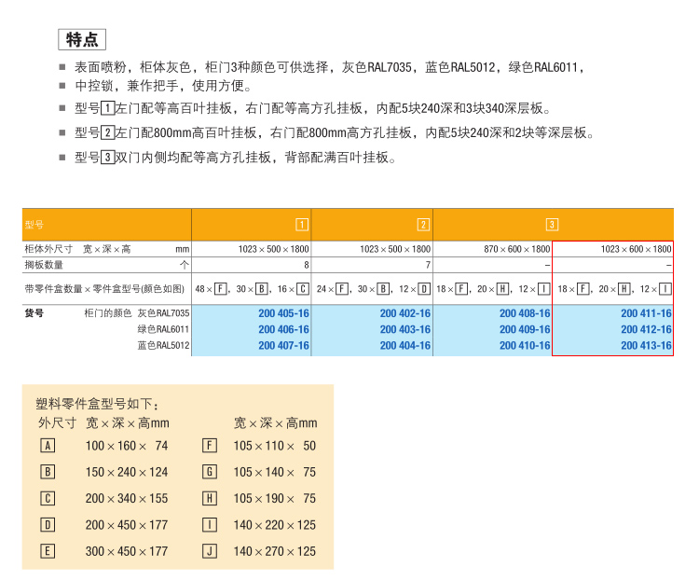The width and height of the screenshot is (699, 581).
Task: Click the dimension 300 × 450 × 177
Action: 127,551
